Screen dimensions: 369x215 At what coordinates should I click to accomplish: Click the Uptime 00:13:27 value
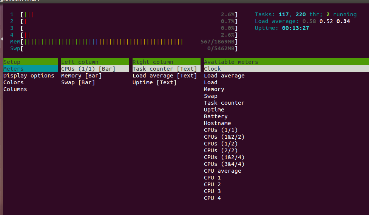(x=296, y=28)
